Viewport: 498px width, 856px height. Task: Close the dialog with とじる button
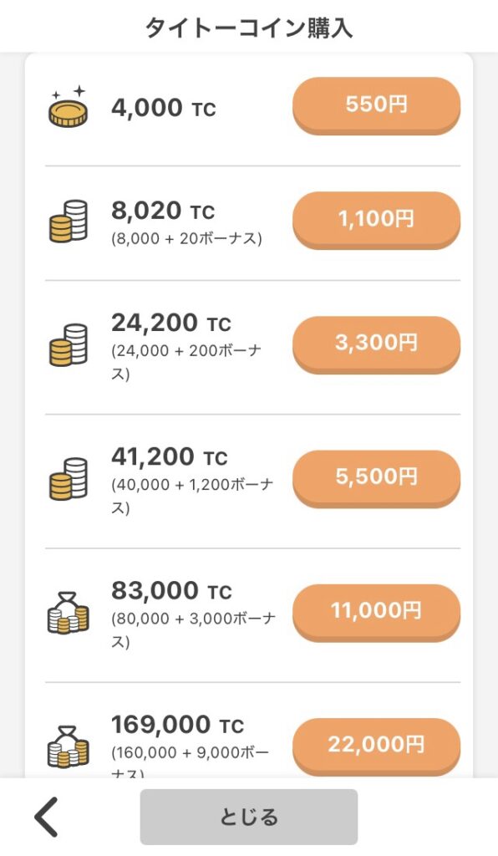(249, 817)
